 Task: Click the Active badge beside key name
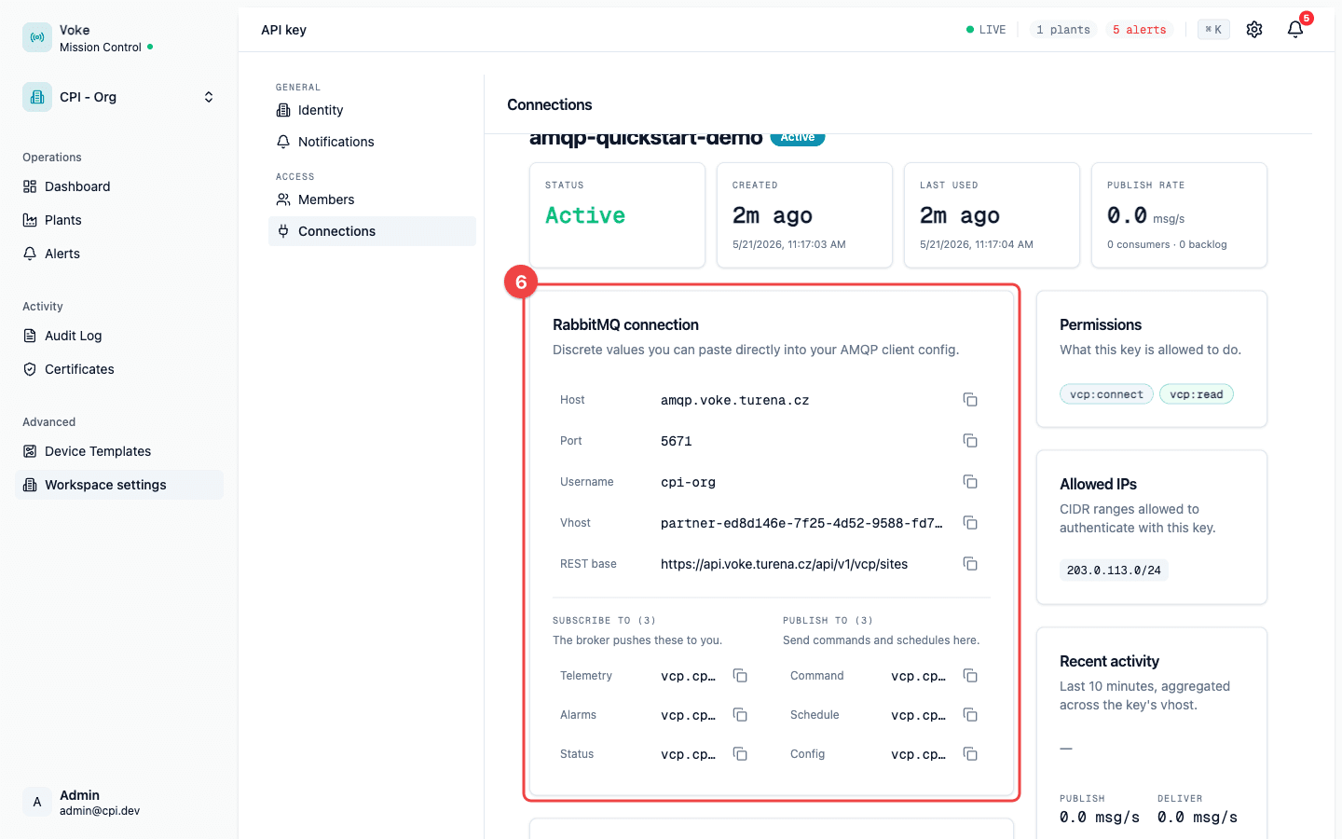(x=798, y=138)
